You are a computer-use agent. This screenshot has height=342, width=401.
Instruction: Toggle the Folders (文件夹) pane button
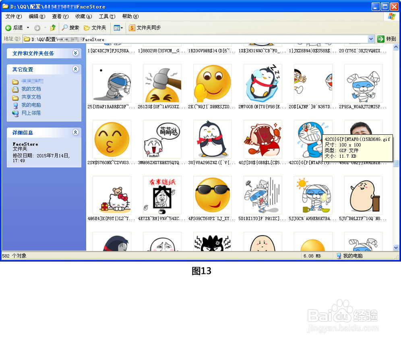point(95,28)
